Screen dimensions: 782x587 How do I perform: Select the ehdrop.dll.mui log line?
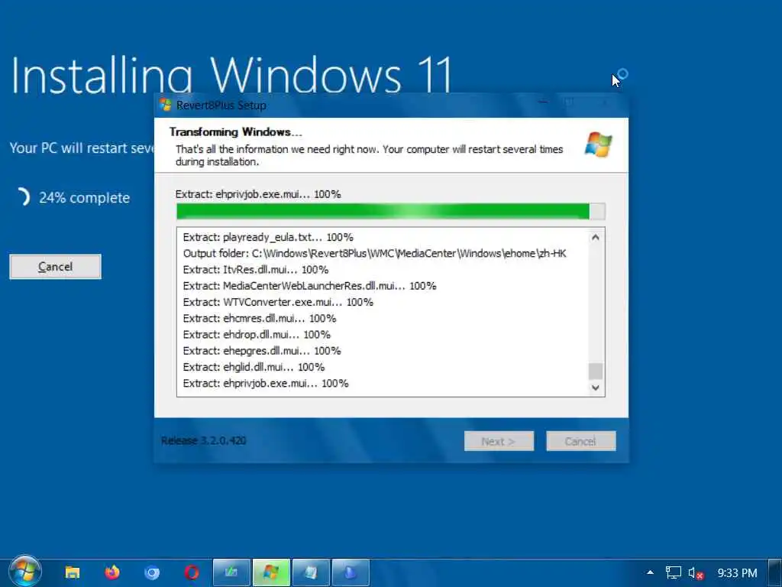tap(257, 335)
